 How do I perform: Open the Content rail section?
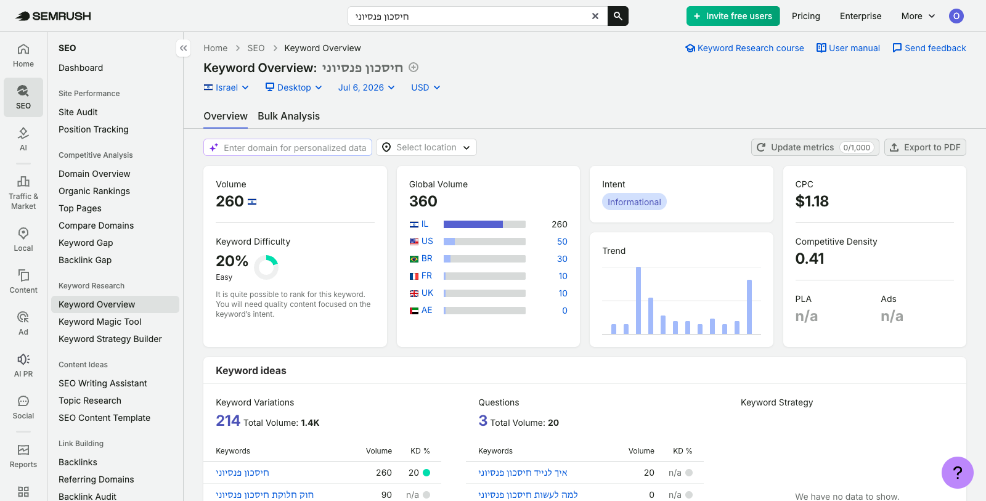tap(23, 282)
